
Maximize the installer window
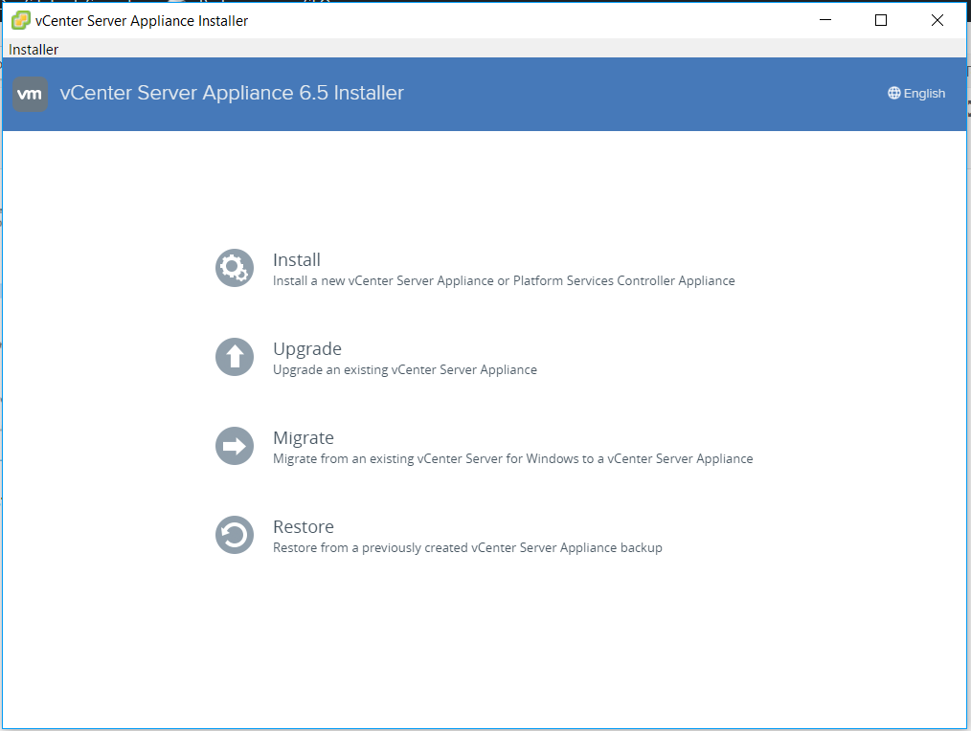coord(881,20)
